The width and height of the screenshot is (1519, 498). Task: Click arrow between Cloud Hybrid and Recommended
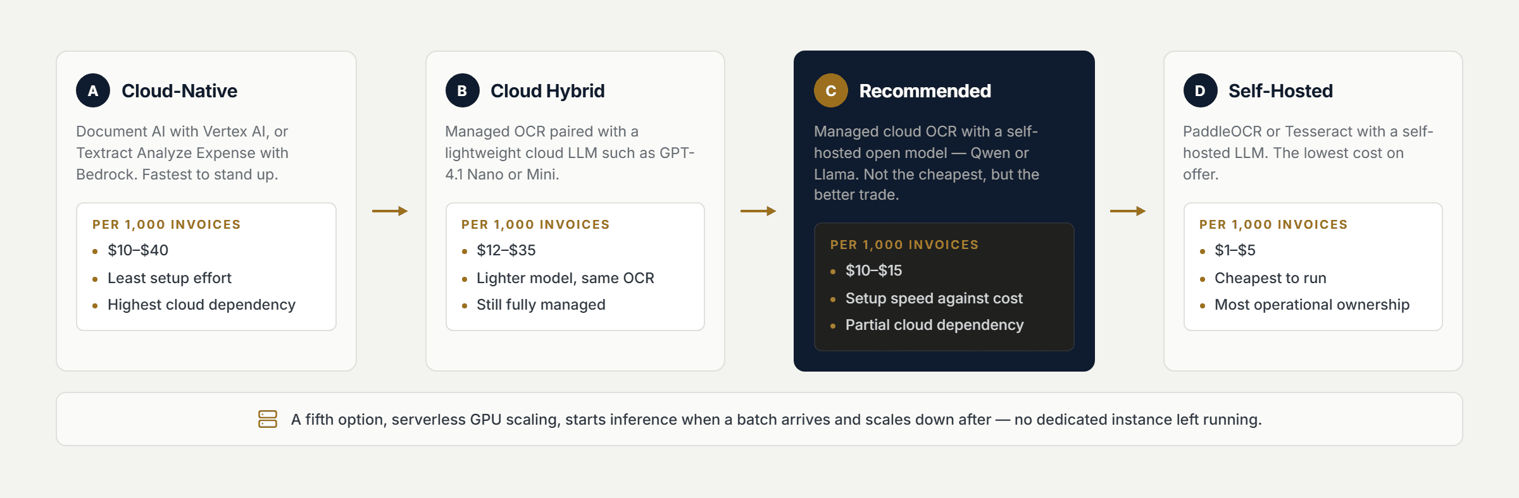click(x=758, y=211)
